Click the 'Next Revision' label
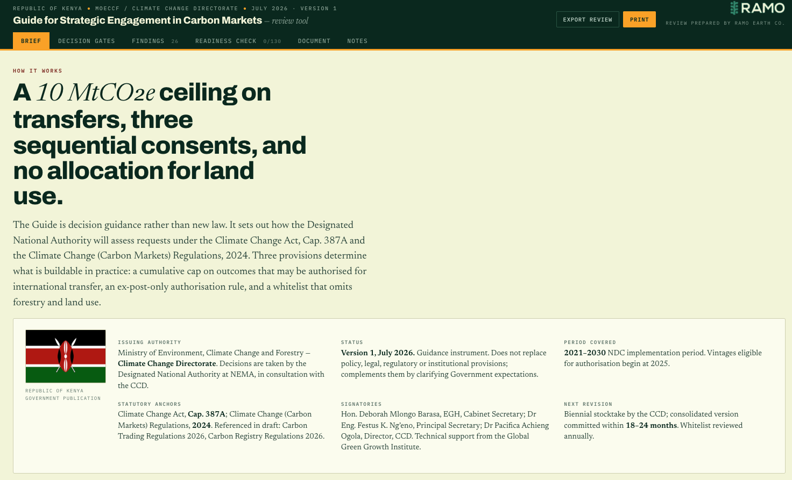The height and width of the screenshot is (480, 792). tap(588, 404)
